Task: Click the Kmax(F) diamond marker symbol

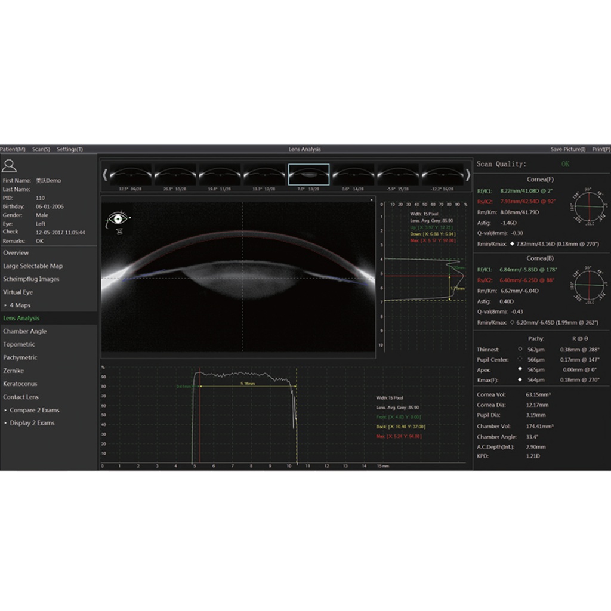Action: pos(520,379)
